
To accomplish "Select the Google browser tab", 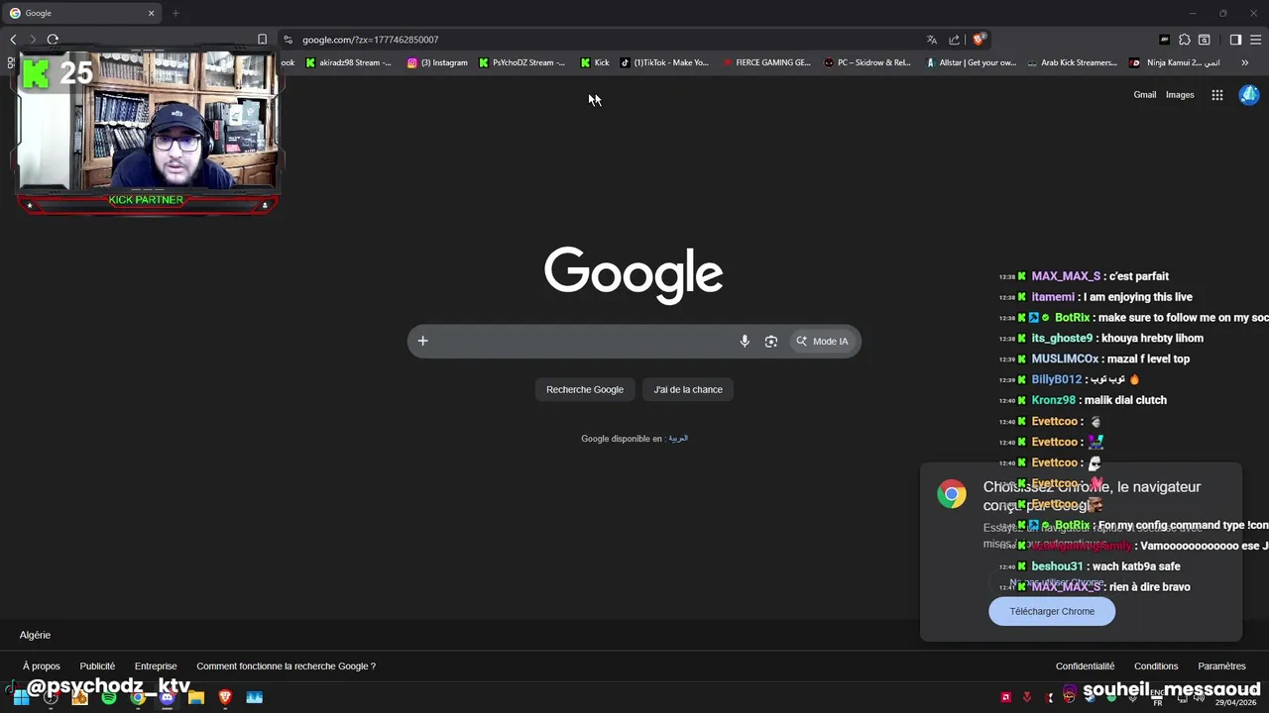I will coord(82,13).
